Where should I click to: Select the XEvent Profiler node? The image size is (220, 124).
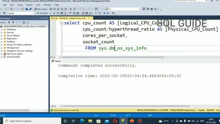(x=13, y=57)
